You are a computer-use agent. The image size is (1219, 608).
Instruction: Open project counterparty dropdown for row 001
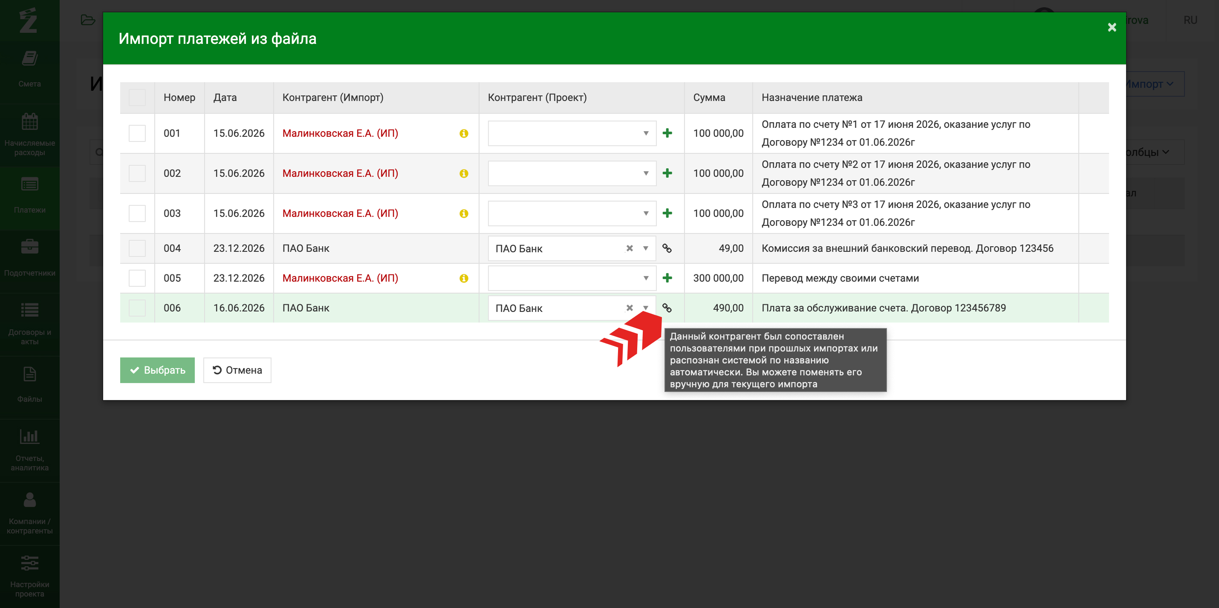tap(572, 133)
